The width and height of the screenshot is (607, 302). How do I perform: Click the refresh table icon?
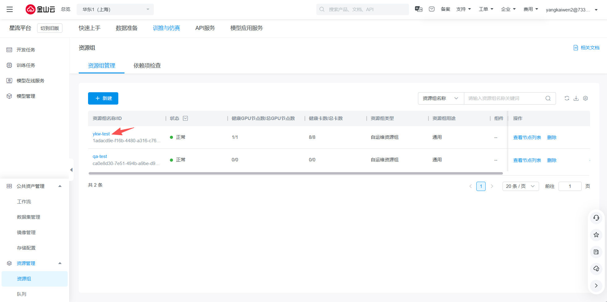pos(567,98)
